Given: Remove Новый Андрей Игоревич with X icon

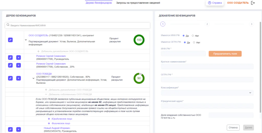Looking at the screenshot, I should click(18, 129).
